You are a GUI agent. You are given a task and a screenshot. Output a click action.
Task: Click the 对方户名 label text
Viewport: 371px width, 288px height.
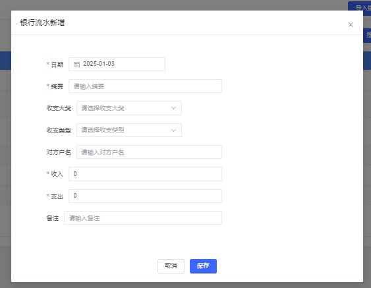click(59, 152)
